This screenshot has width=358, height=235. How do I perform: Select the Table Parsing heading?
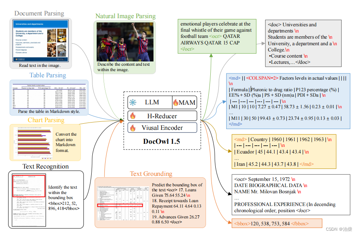point(48,75)
